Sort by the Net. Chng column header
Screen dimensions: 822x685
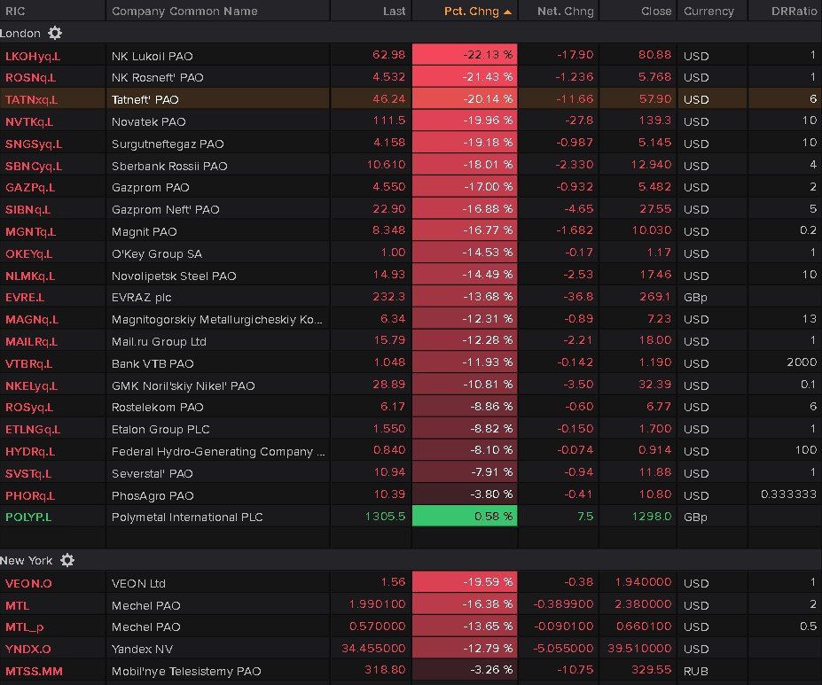click(x=566, y=11)
